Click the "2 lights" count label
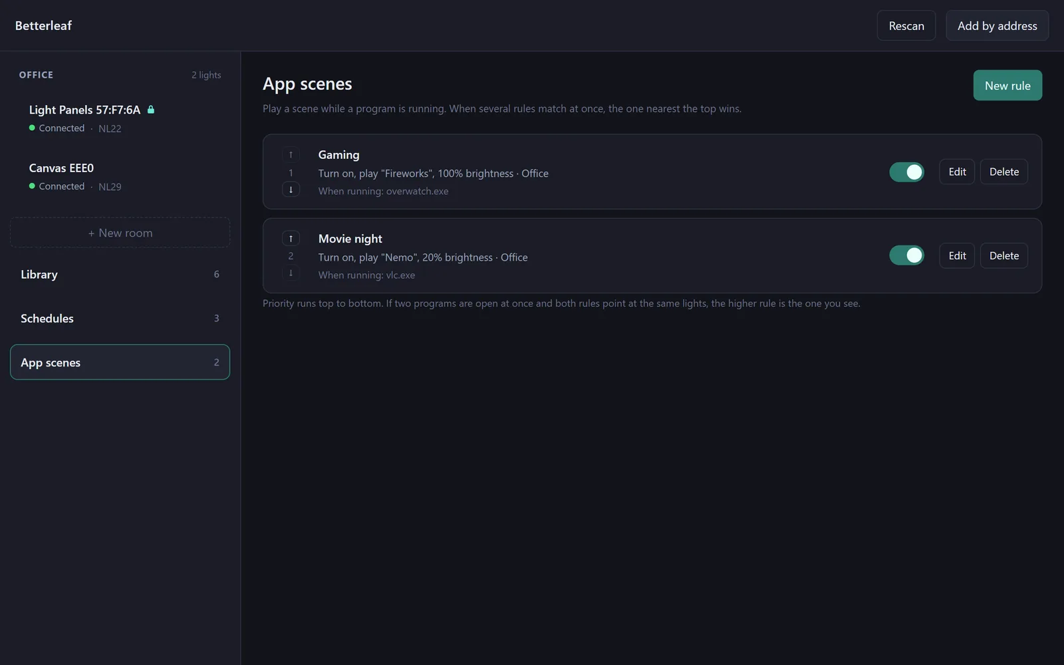The width and height of the screenshot is (1064, 665). point(206,75)
